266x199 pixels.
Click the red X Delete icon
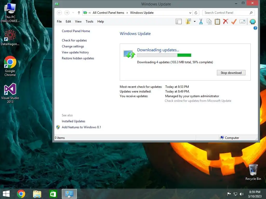(225, 22)
